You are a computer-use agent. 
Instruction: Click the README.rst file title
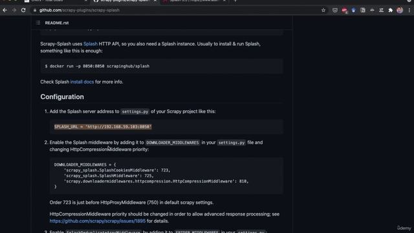(x=57, y=23)
